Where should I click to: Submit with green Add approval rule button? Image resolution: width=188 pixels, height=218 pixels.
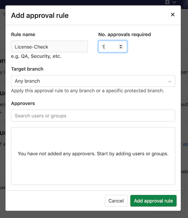[153, 201]
